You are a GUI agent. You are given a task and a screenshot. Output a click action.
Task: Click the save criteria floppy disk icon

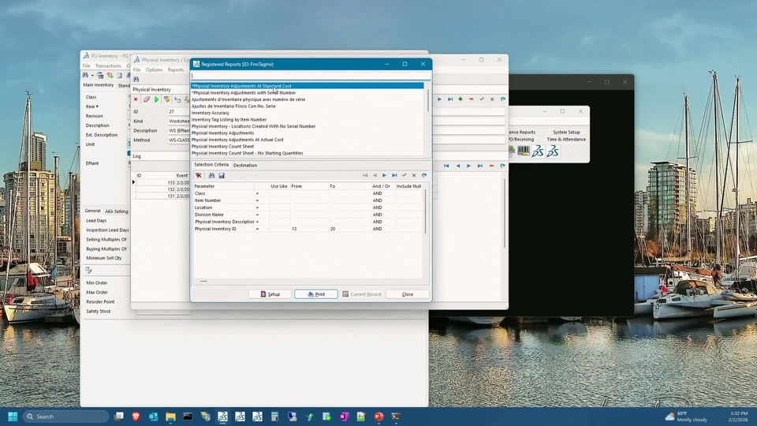click(222, 175)
